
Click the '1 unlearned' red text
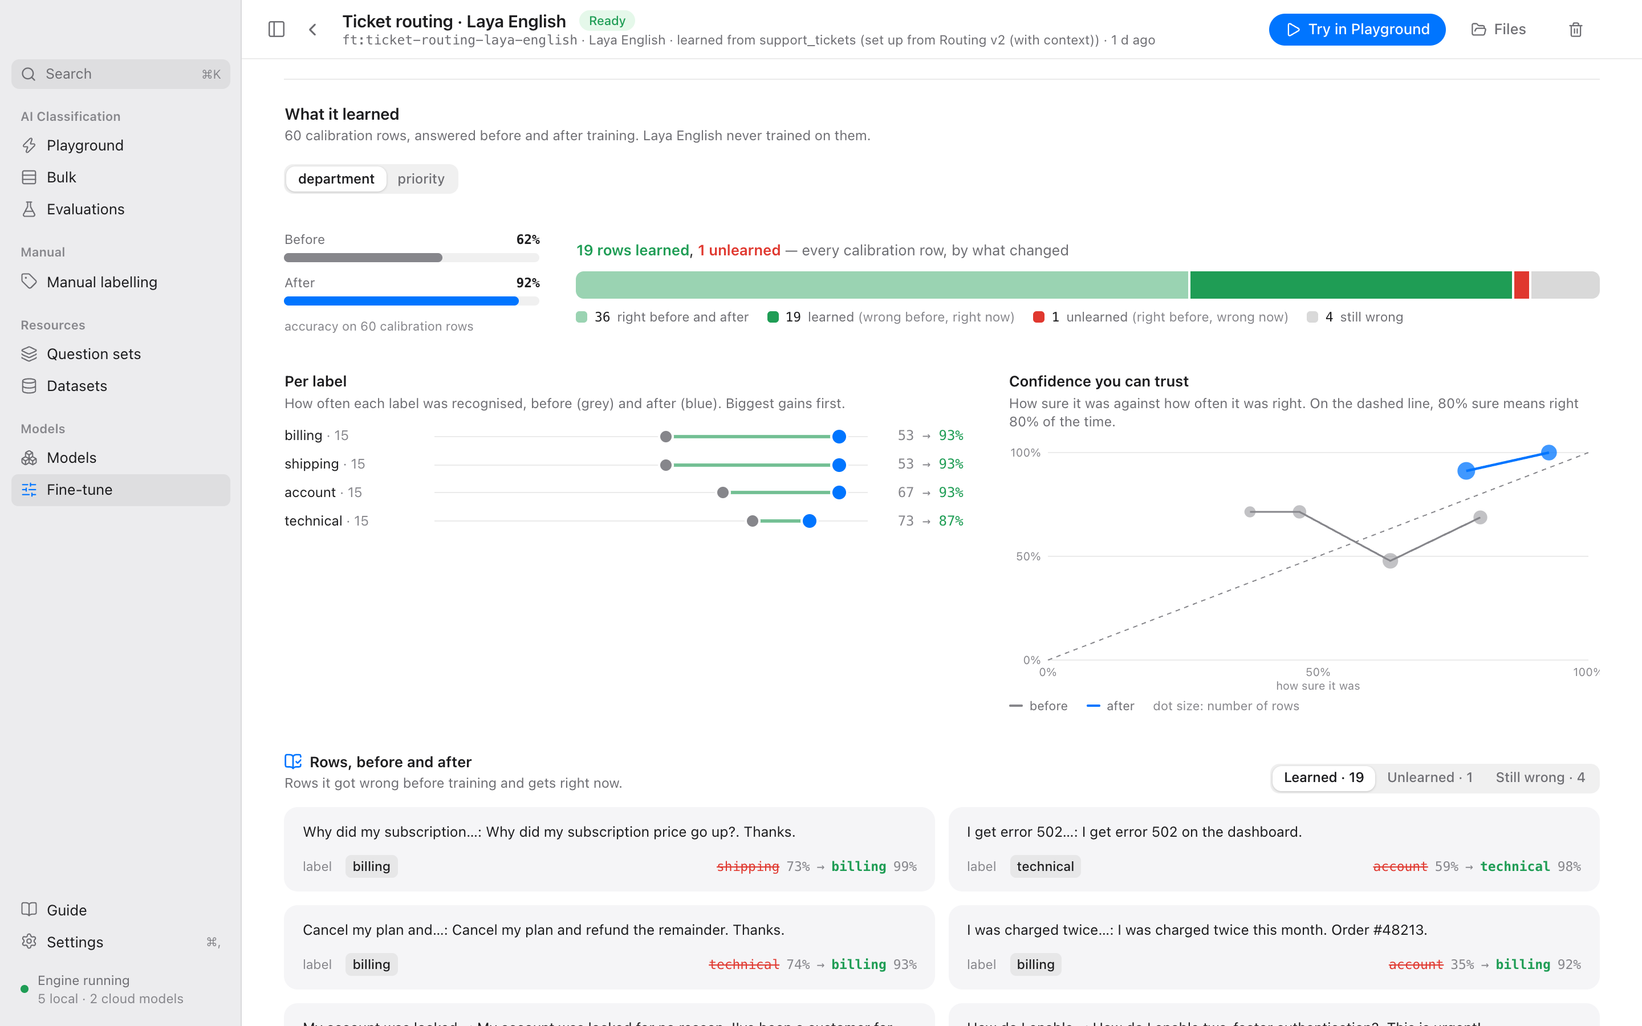tap(739, 250)
